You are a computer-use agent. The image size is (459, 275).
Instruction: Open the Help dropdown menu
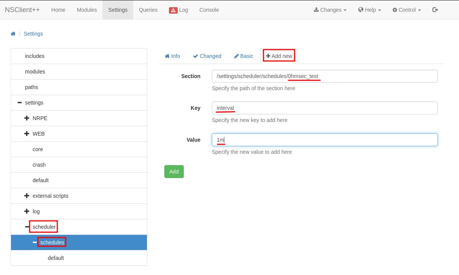click(369, 10)
